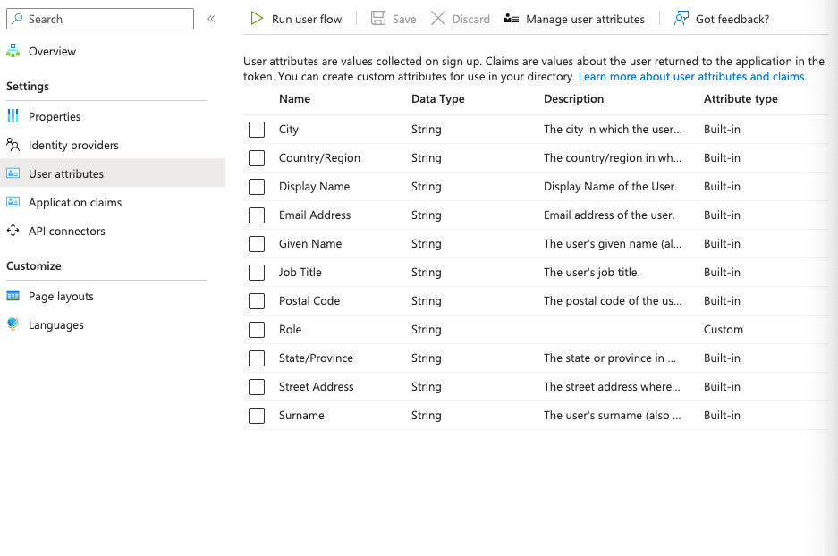The height and width of the screenshot is (556, 838).
Task: Open Application claims in the sidebar
Action: pos(75,202)
